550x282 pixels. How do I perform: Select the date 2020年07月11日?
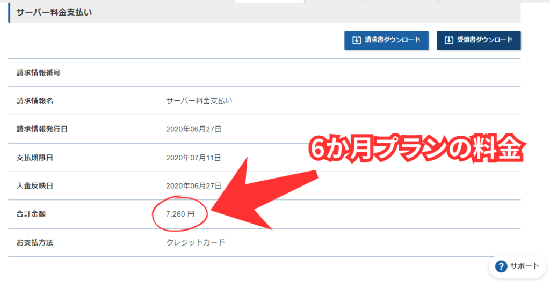[x=193, y=158]
